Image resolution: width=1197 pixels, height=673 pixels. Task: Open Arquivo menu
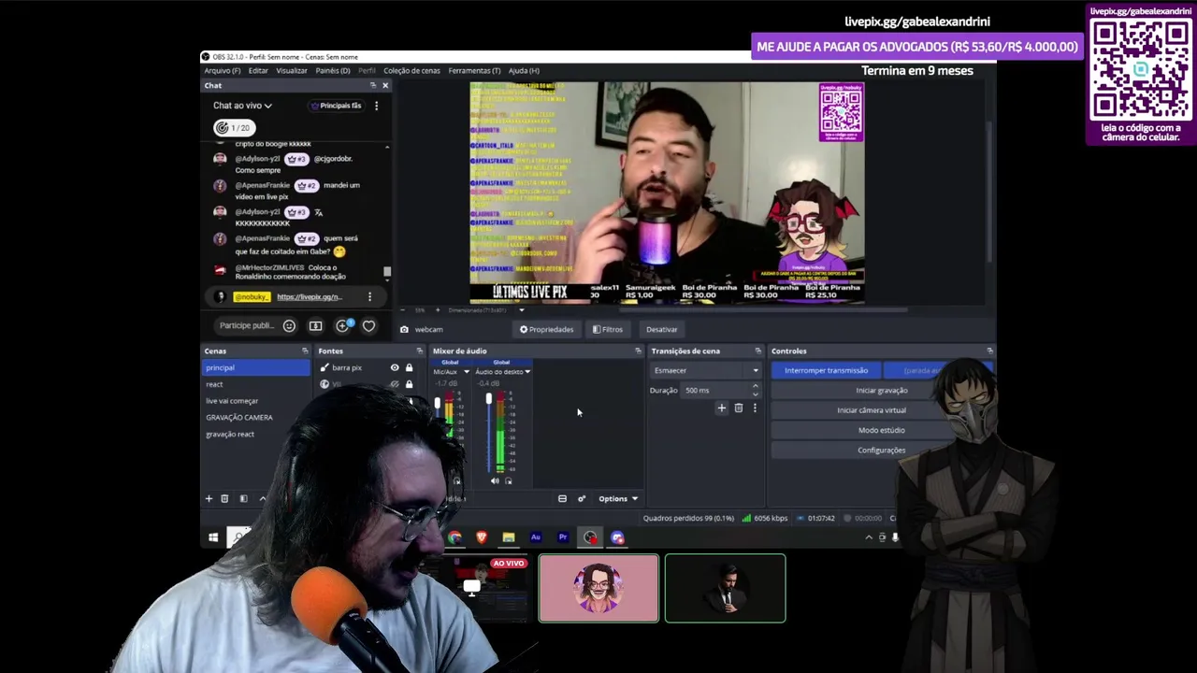(x=223, y=71)
